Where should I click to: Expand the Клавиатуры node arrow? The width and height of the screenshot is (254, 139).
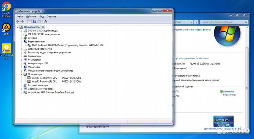pyautogui.click(x=22, y=56)
